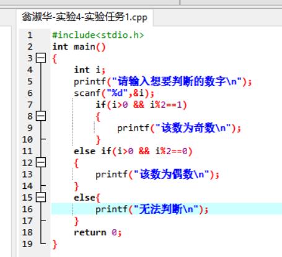Click the printf 请输入想要判断的数字 statement
The image size is (282, 257).
pos(163,82)
